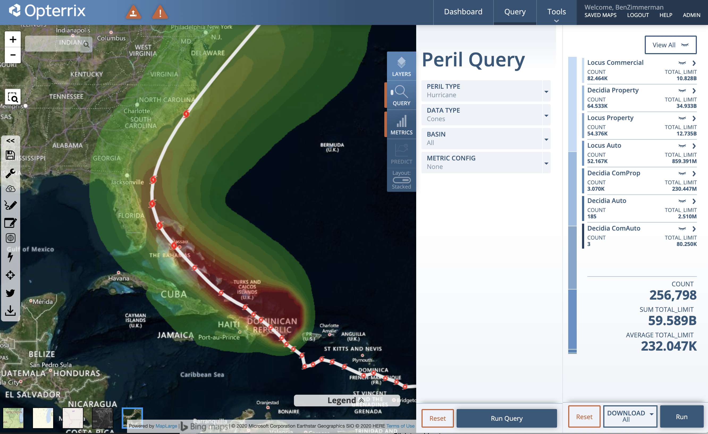Image resolution: width=708 pixels, height=434 pixels.
Task: Toggle visibility of Locus Property layer
Action: click(682, 118)
